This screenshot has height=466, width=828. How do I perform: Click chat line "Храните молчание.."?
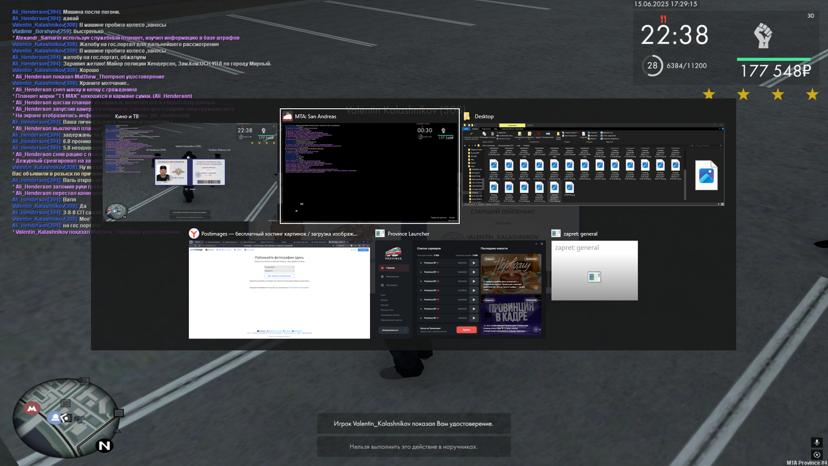coord(71,83)
